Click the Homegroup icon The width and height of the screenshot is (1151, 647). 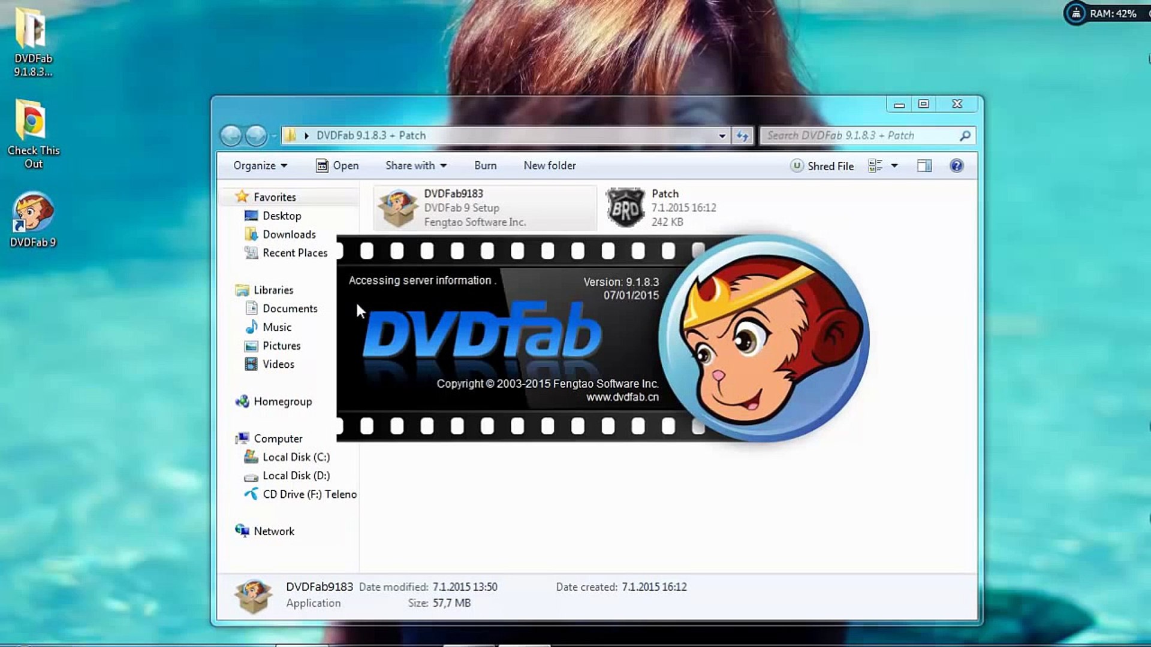tap(242, 401)
